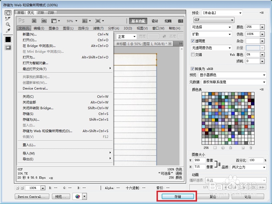Switch to the 四联 tab
Viewport: 272px width, 204px height.
[51, 13]
